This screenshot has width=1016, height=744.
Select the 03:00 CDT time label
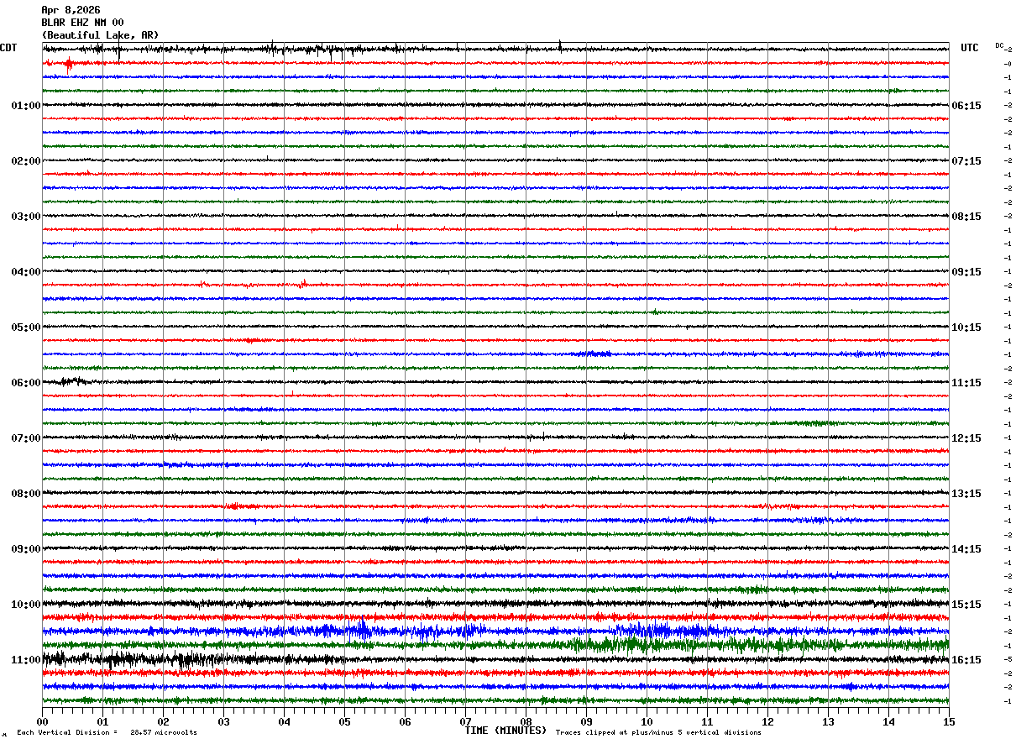tap(26, 217)
